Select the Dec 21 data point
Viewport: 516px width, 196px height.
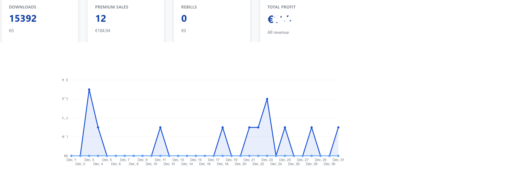(x=249, y=127)
